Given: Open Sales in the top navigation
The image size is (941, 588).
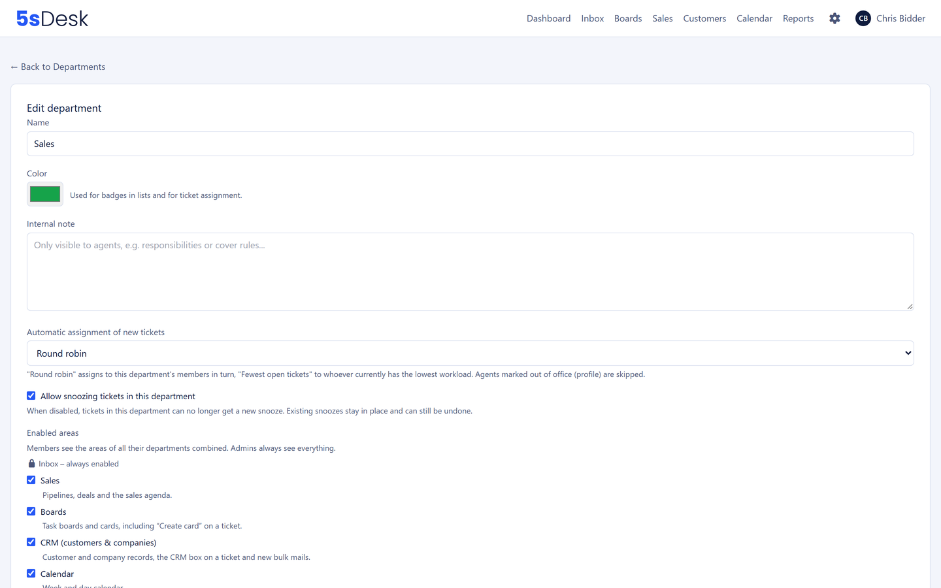Looking at the screenshot, I should (x=663, y=18).
